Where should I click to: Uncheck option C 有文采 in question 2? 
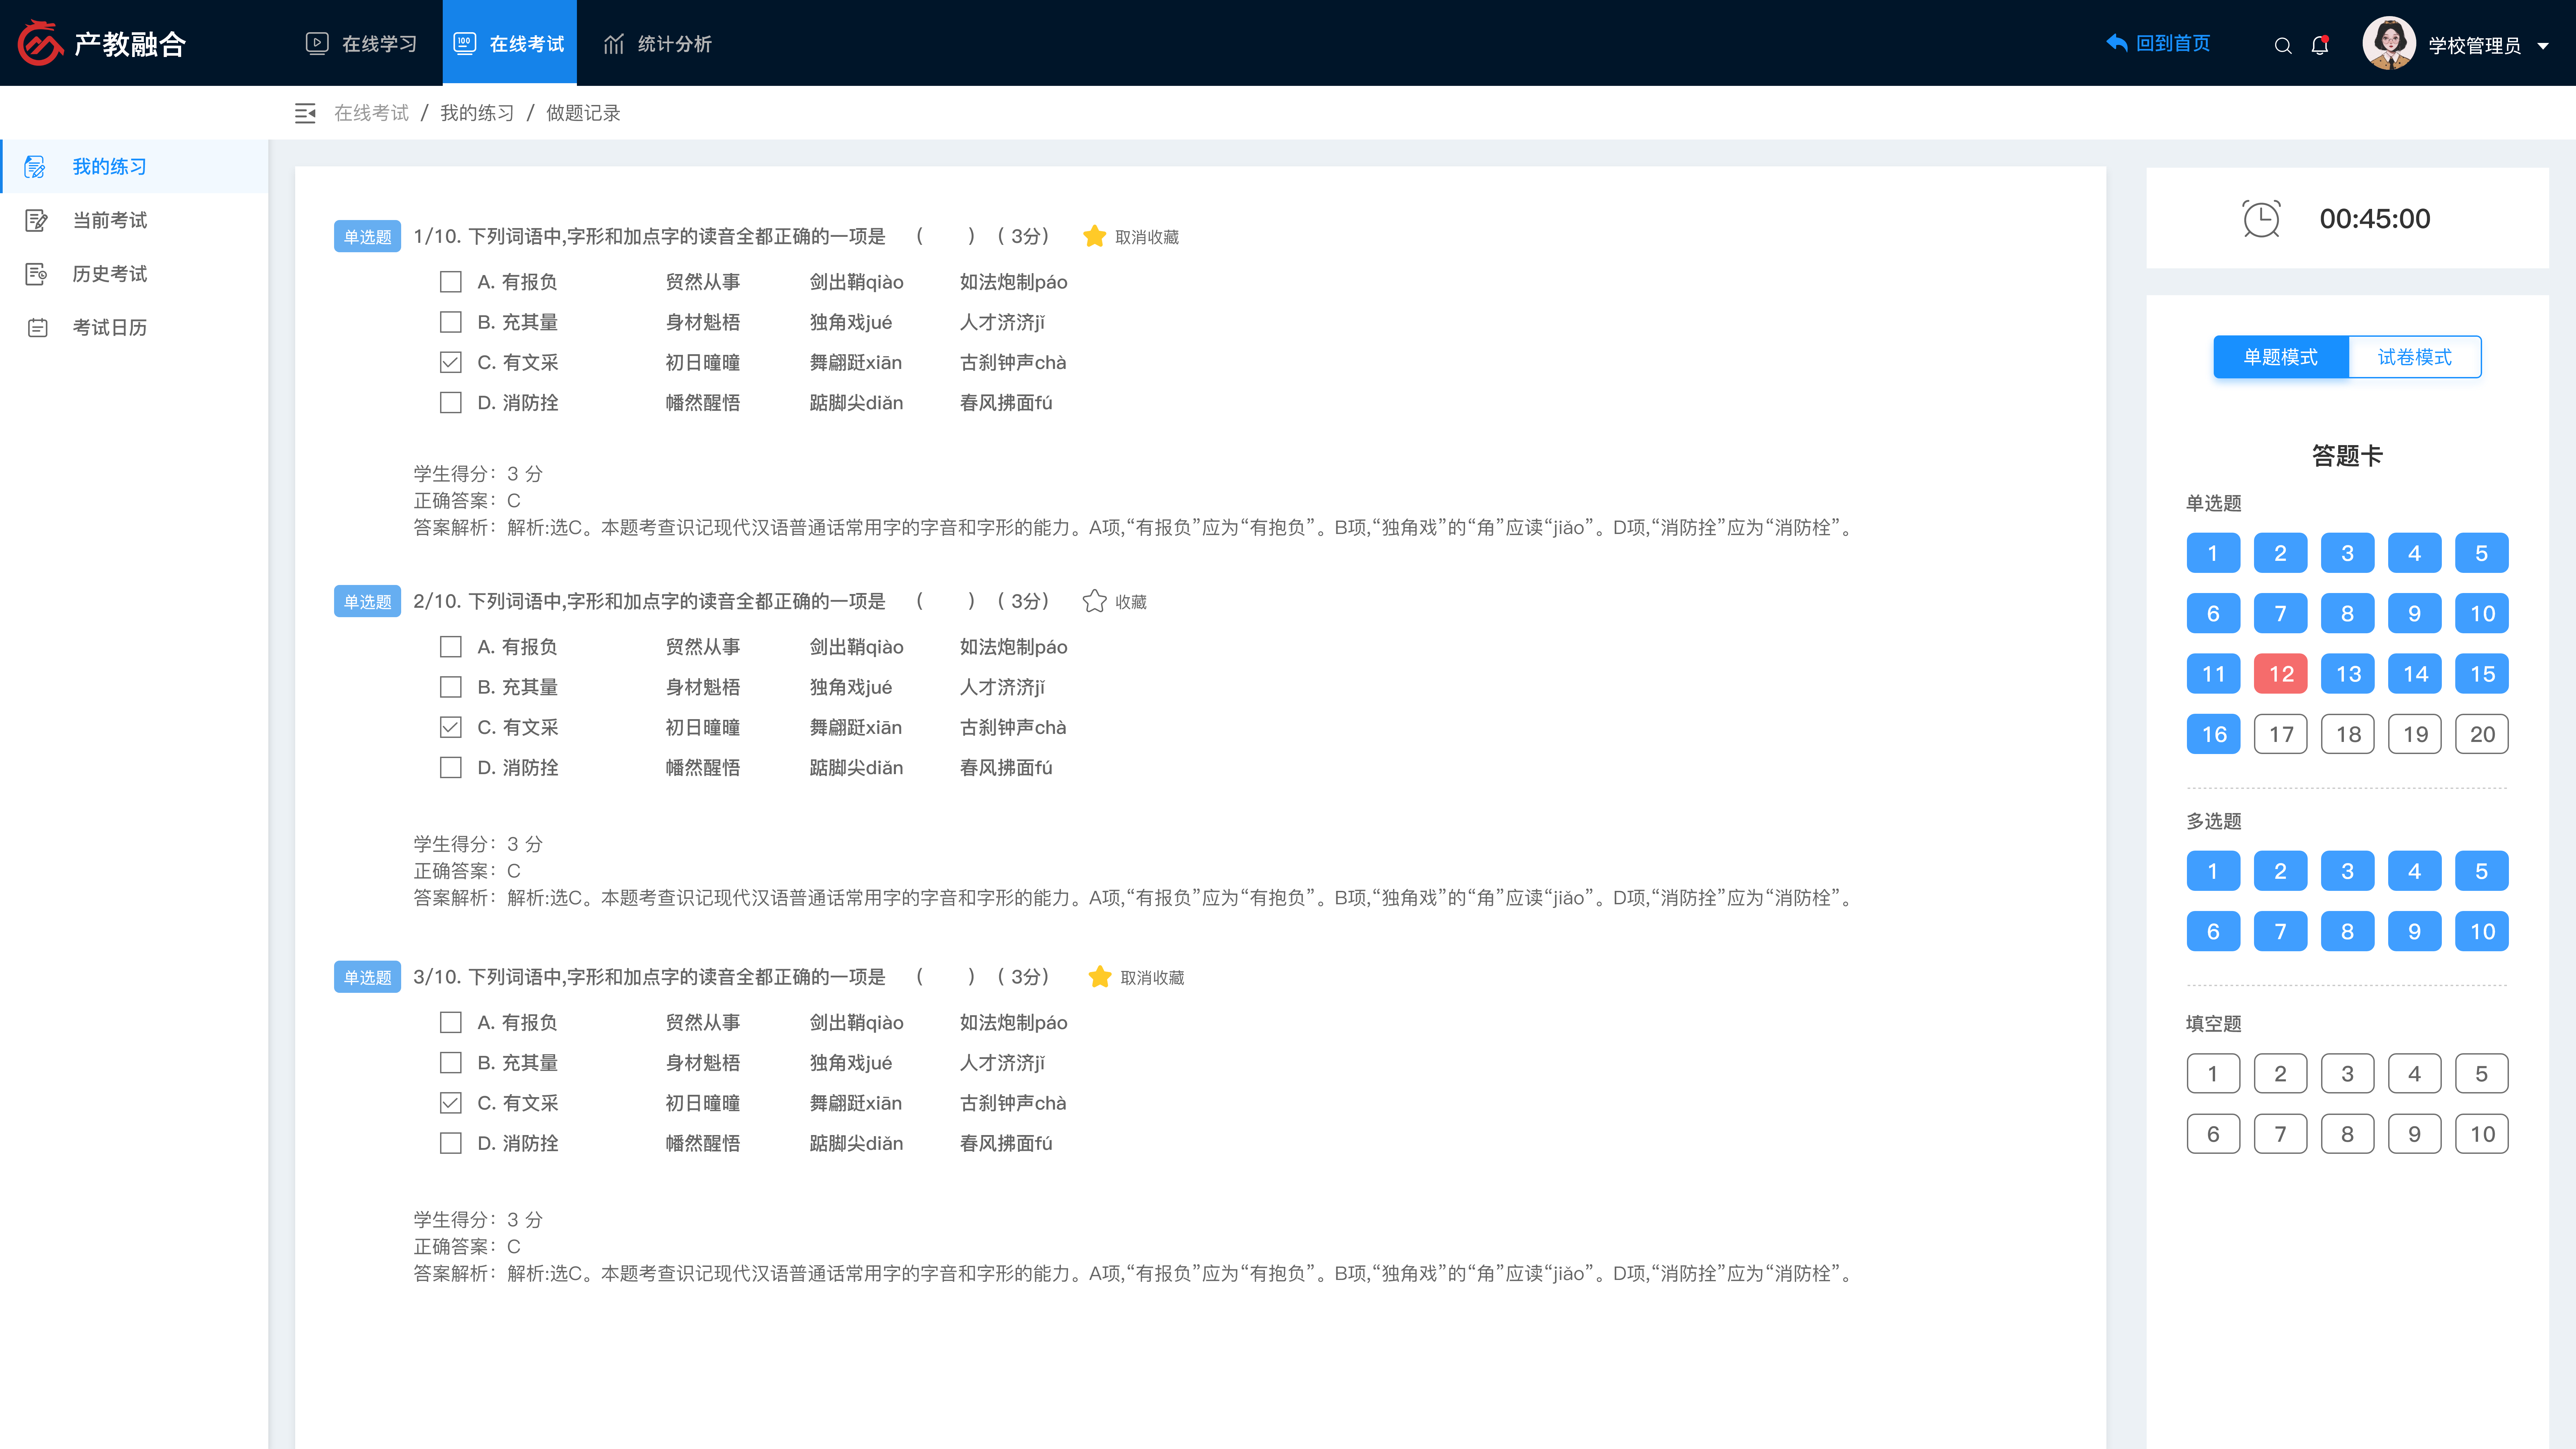coord(451,727)
